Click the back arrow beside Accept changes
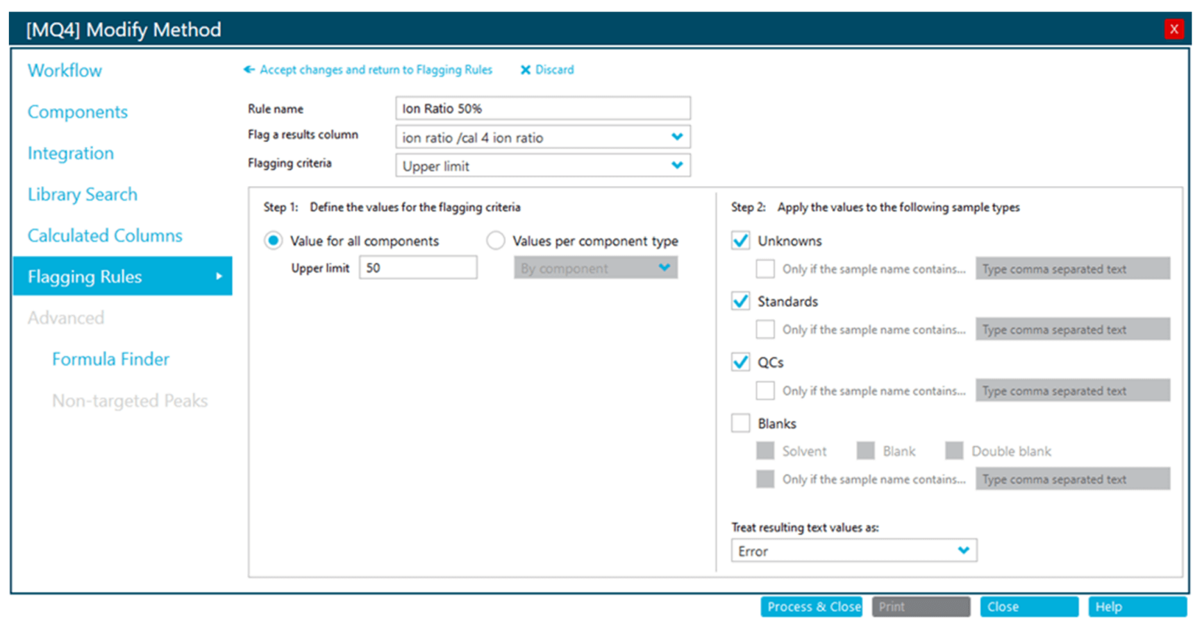The height and width of the screenshot is (630, 1202). (x=249, y=69)
